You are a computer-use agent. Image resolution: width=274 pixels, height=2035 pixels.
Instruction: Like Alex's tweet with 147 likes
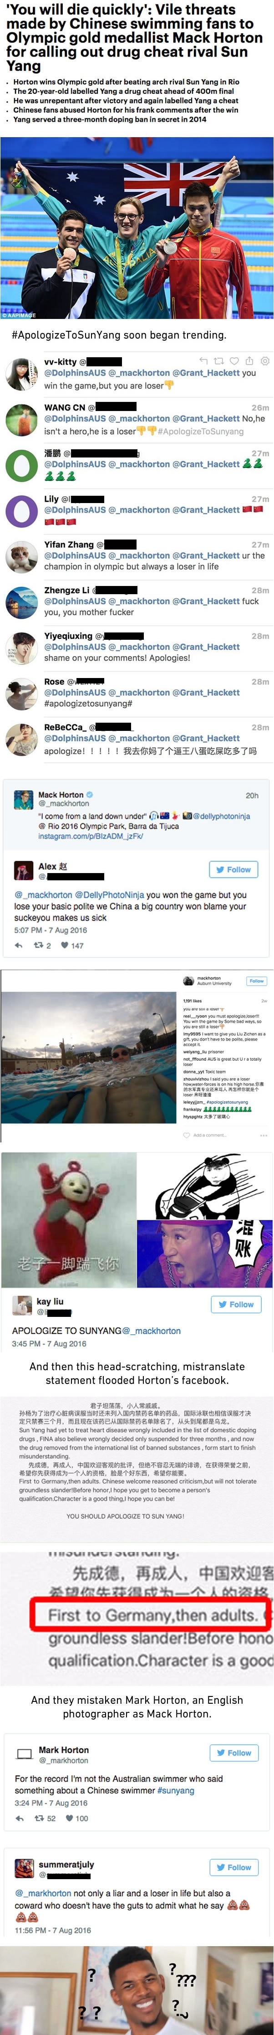click(66, 945)
